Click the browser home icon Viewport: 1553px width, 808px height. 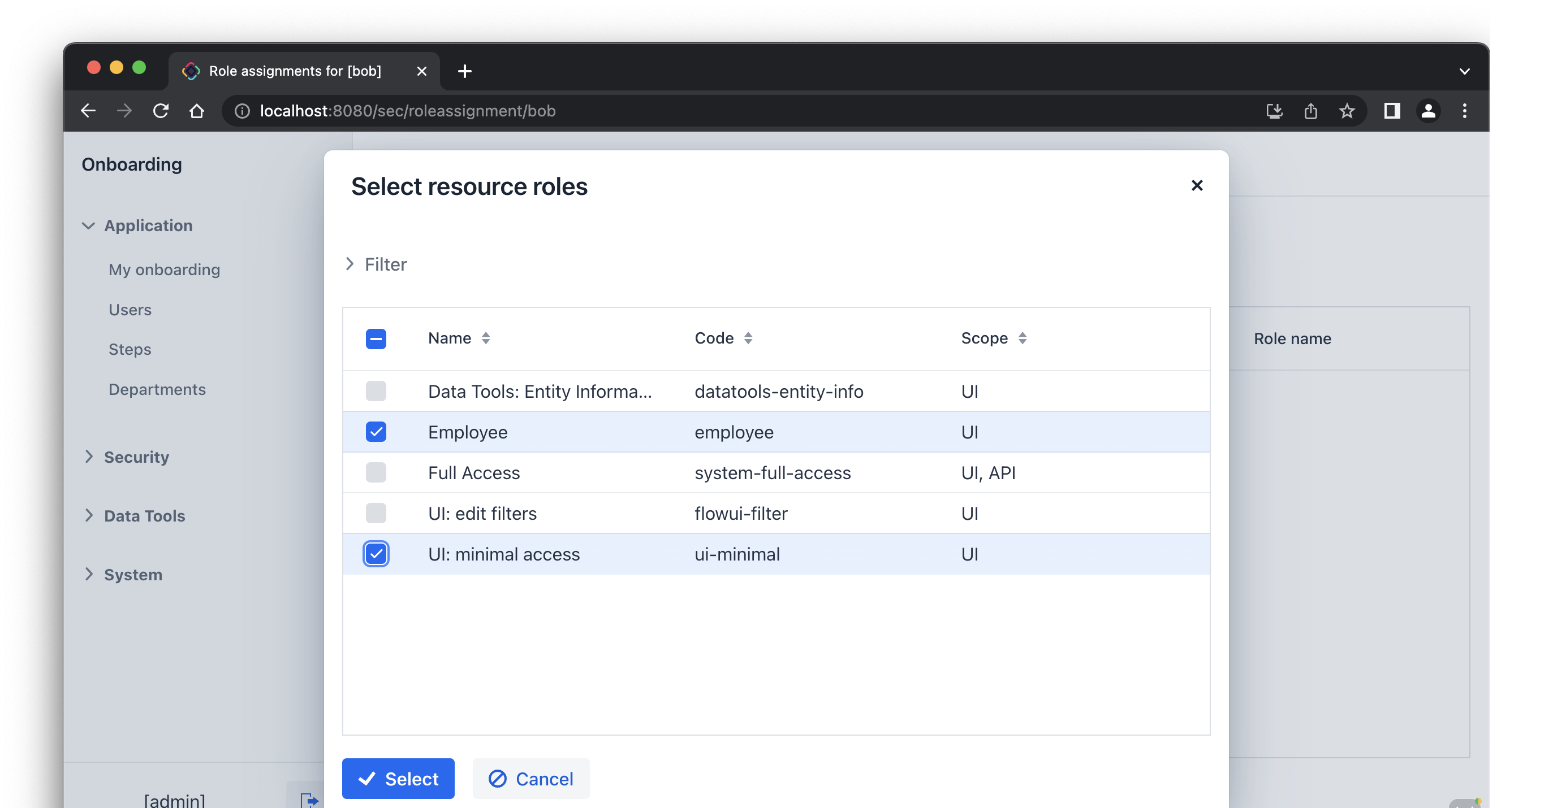pyautogui.click(x=197, y=111)
